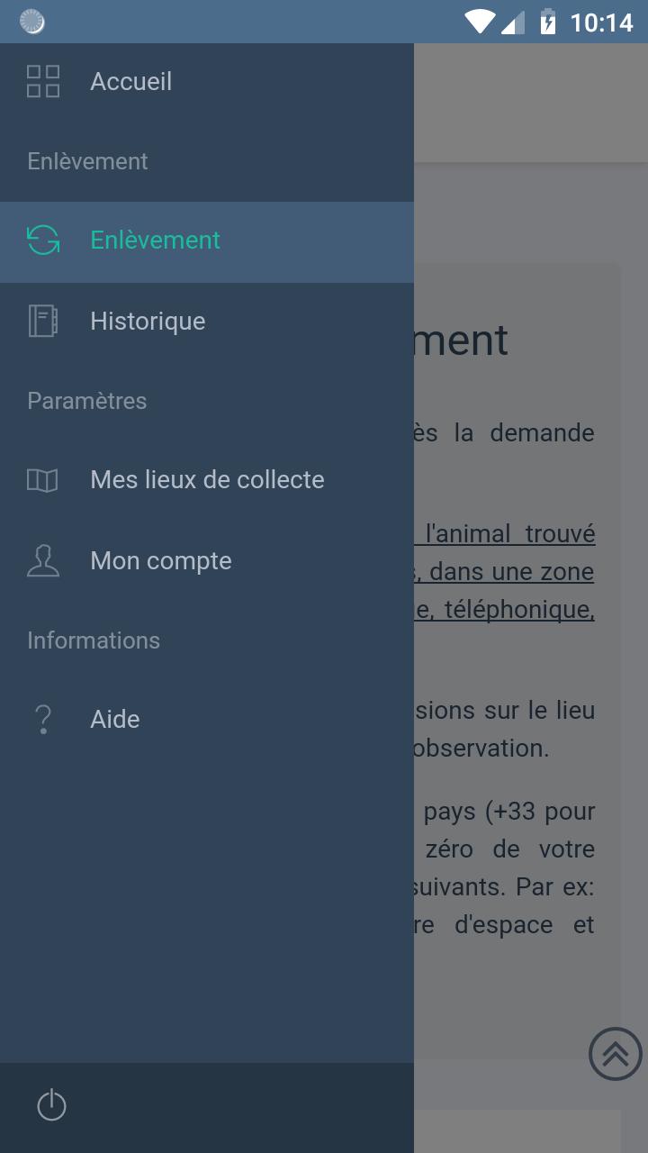The width and height of the screenshot is (648, 1153).
Task: Tap the power icon to log out
Action: coord(51,1106)
